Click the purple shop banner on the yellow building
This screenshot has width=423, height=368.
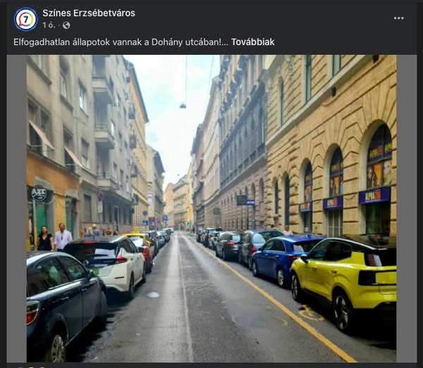[374, 196]
